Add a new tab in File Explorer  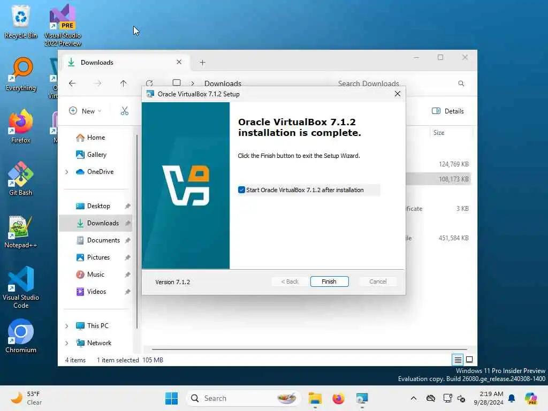[x=202, y=63]
